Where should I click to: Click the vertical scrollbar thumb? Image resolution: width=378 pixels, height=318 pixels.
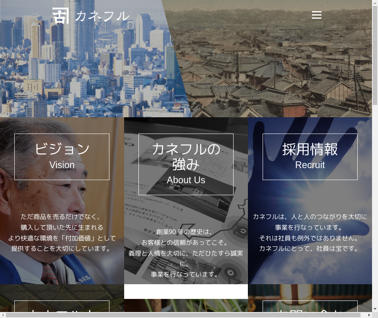tap(375, 56)
